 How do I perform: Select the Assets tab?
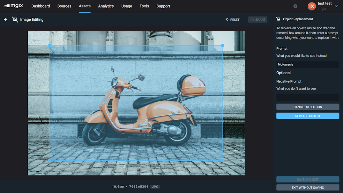coord(85,6)
